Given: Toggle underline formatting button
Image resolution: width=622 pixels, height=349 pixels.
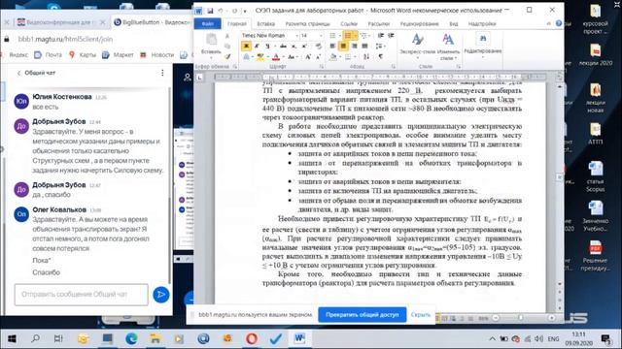Looking at the screenshot, I should (x=268, y=46).
